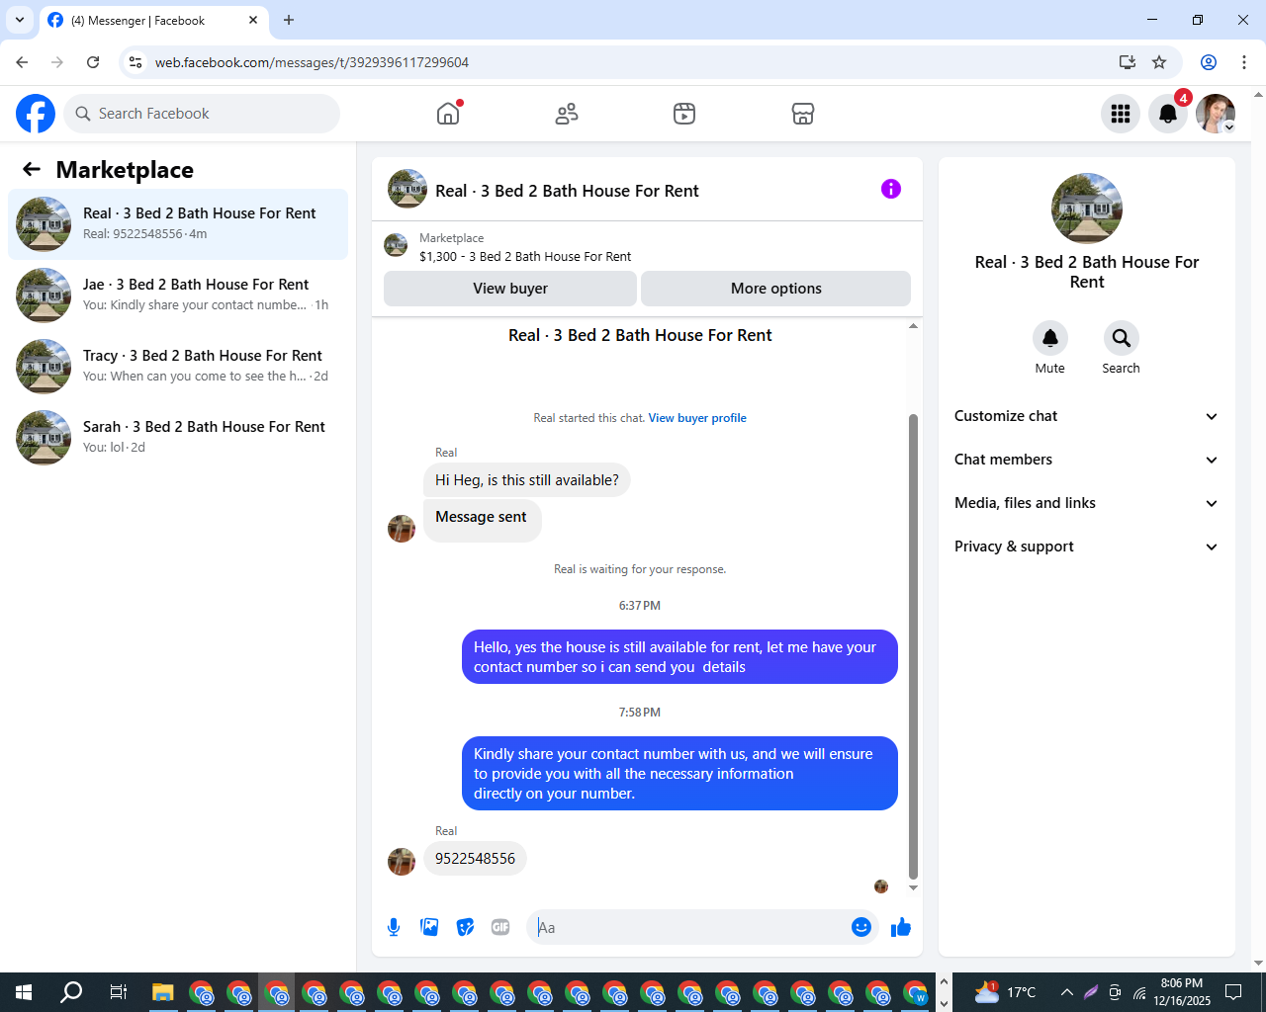Click the Hi Heg message bubble
This screenshot has height=1012, width=1266.
[527, 480]
